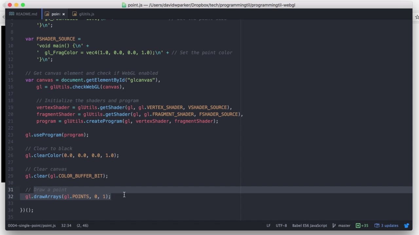This screenshot has width=419, height=235.
Task: Click the '// Clear to black' comment
Action: pos(49,149)
